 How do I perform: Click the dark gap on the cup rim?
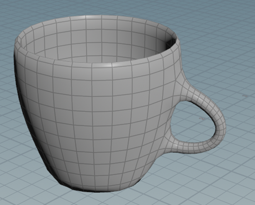[x=171, y=43]
